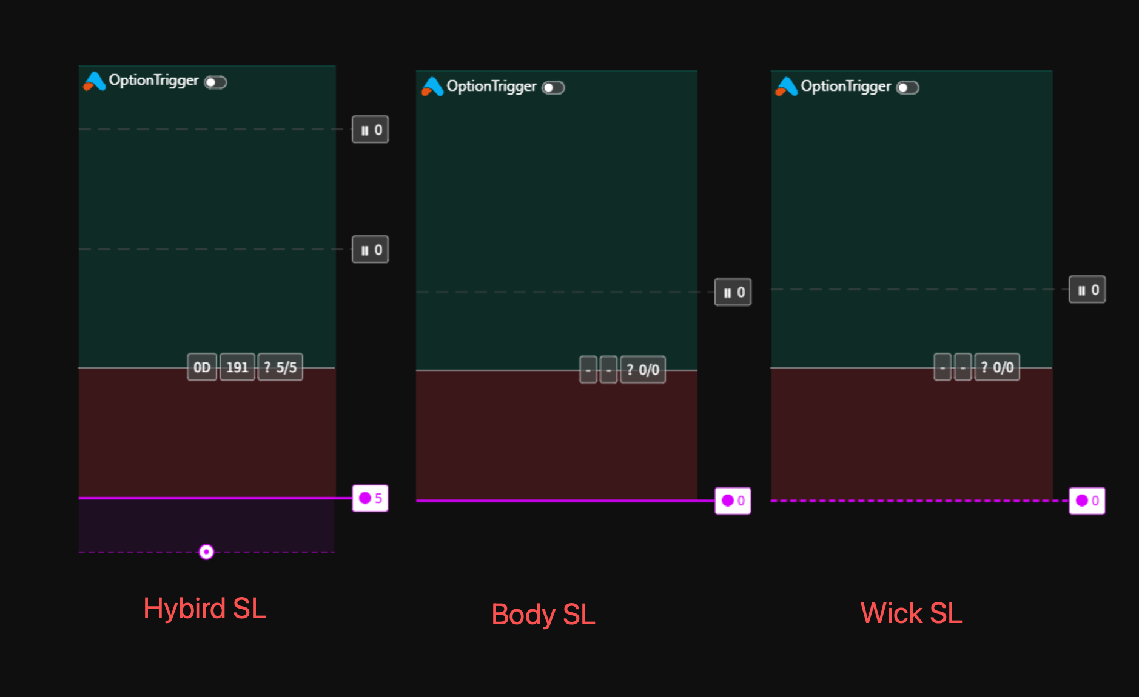Viewport: 1139px width, 697px height.
Task: Click the pause 0 target tag in Wick SL panel
Action: coord(1087,290)
